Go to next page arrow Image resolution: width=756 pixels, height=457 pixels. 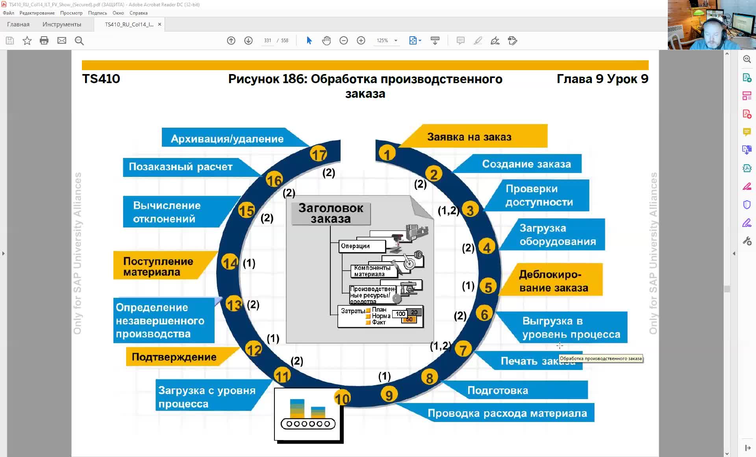tap(248, 41)
